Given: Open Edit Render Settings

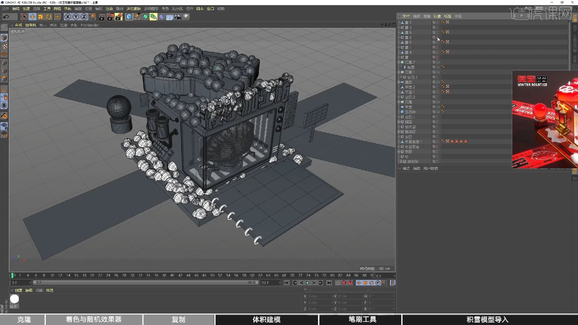Looking at the screenshot, I should click(119, 17).
